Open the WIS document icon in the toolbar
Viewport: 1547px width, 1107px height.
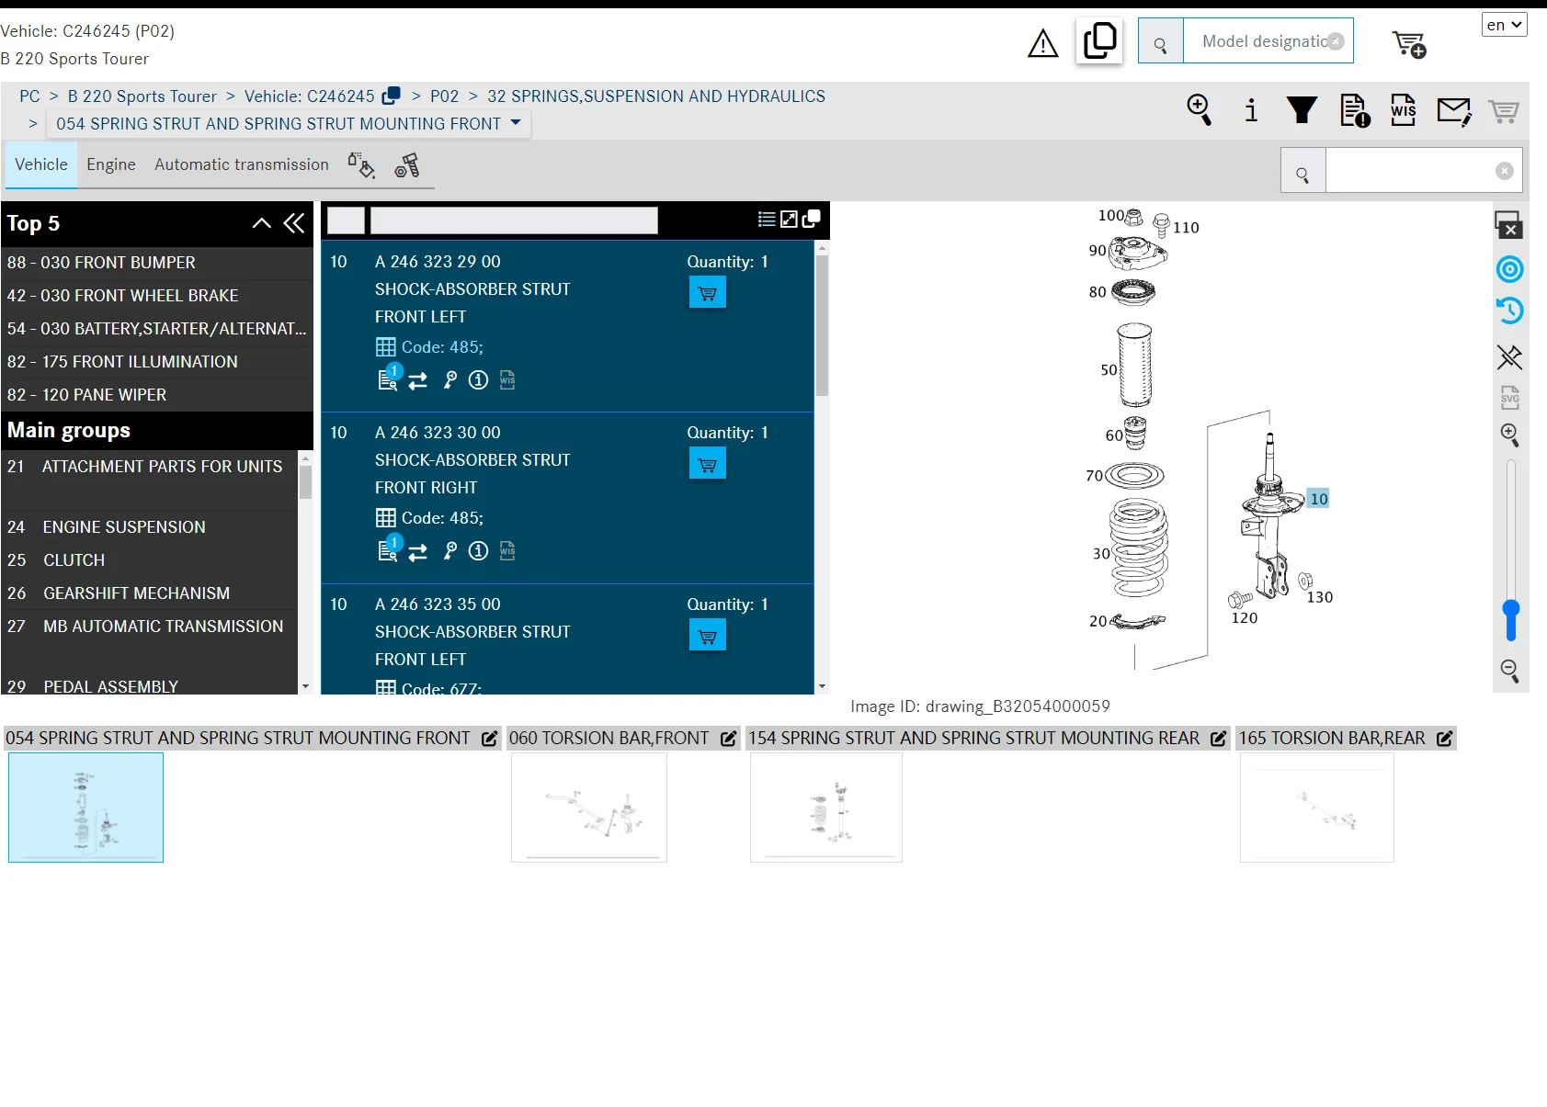pyautogui.click(x=1404, y=110)
